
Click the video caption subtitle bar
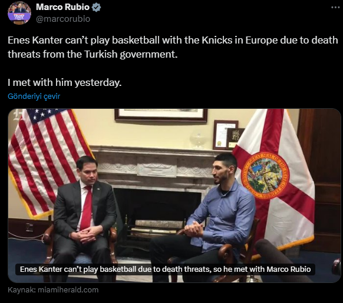tap(165, 269)
